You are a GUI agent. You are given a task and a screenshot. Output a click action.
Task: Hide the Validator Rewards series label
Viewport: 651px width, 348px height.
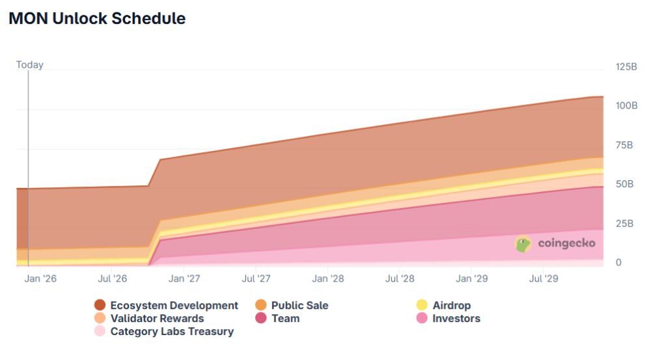click(x=157, y=319)
